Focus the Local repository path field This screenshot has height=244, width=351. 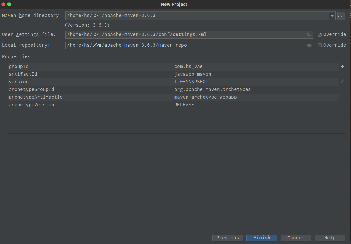point(189,45)
